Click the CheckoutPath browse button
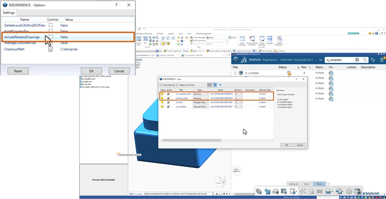The image size is (386, 199). point(51,49)
